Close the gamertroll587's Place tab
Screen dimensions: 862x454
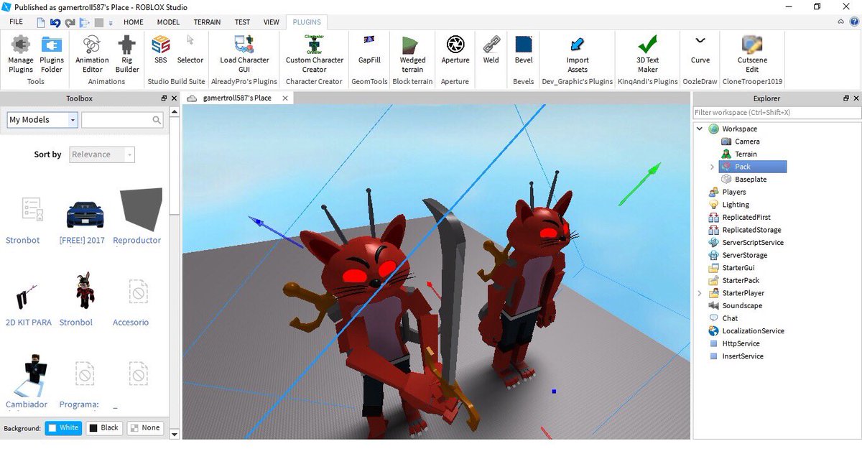[285, 98]
